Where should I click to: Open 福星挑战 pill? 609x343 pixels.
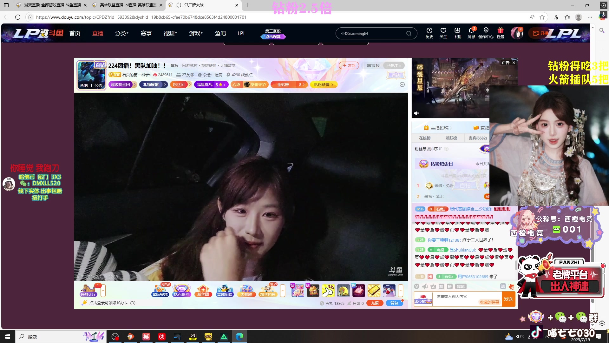point(211,84)
